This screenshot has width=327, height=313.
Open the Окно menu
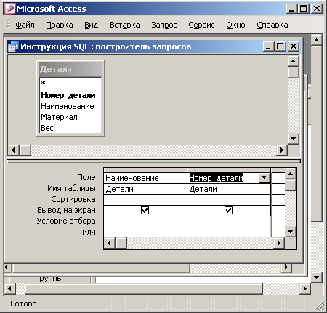point(235,25)
